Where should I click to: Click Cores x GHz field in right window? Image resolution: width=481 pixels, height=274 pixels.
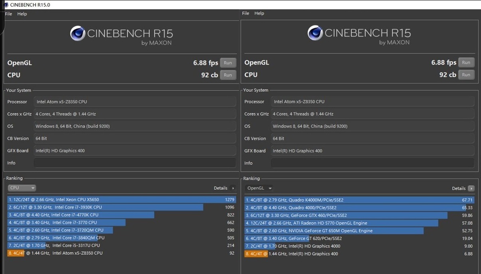click(x=372, y=114)
